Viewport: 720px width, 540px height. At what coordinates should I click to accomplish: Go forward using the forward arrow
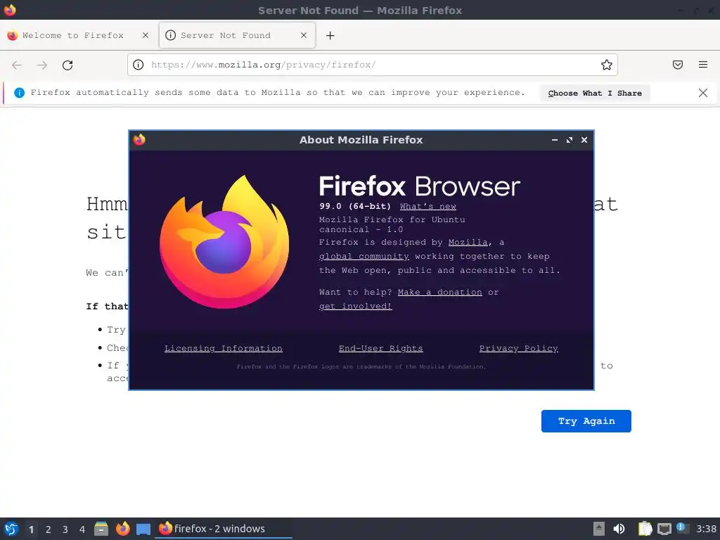[42, 65]
